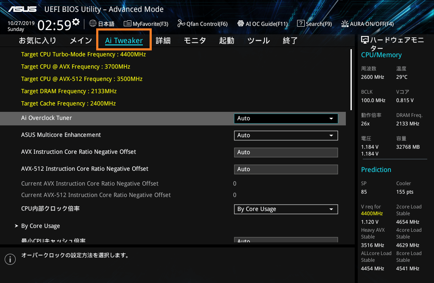Open the MyFavorite(F3) list icon
This screenshot has width=434, height=283.
(x=127, y=24)
